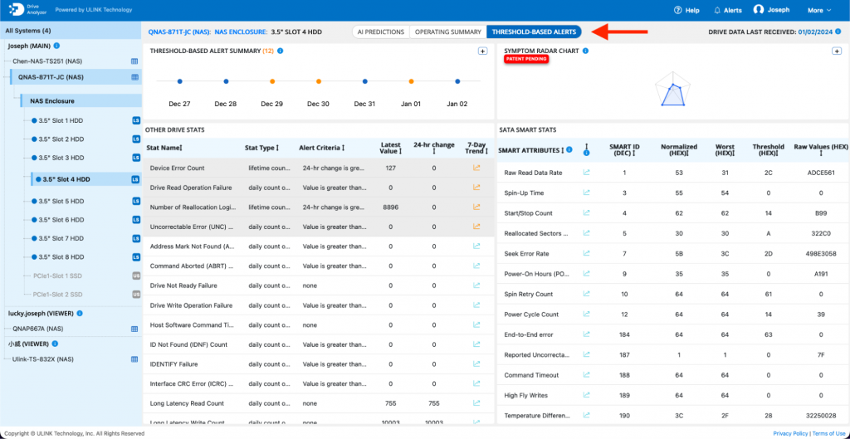Open the Alerts bell icon
The height and width of the screenshot is (439, 850).
pos(718,10)
